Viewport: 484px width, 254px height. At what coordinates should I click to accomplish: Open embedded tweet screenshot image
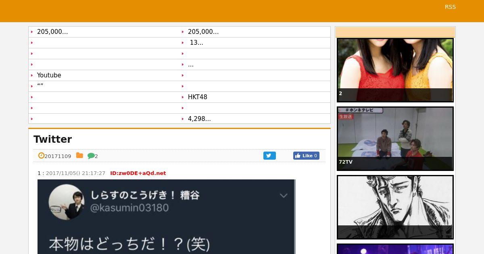[167, 217]
